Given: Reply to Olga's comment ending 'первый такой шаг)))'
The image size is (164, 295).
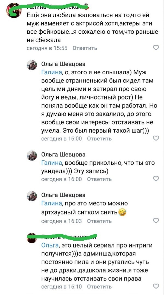Looking at the screenshot, I should pos(99,138).
